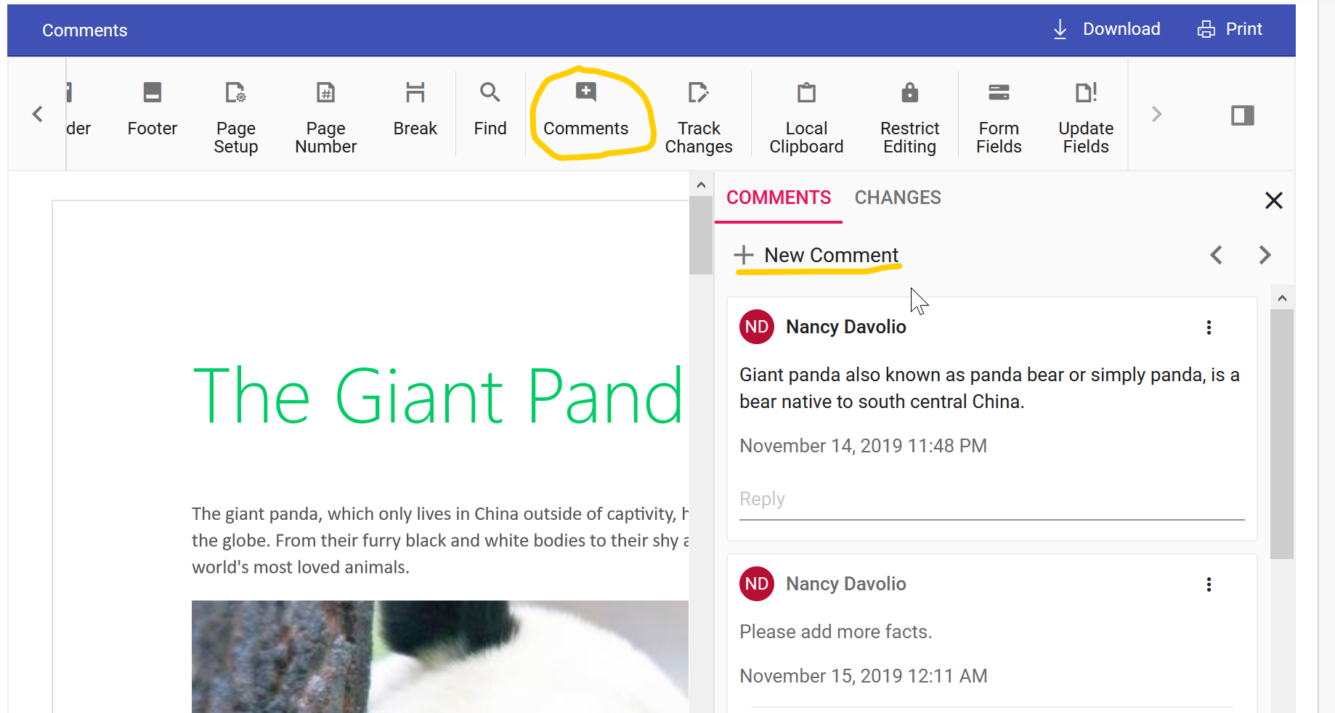
Task: Switch to the CHANGES tab
Action: (897, 197)
